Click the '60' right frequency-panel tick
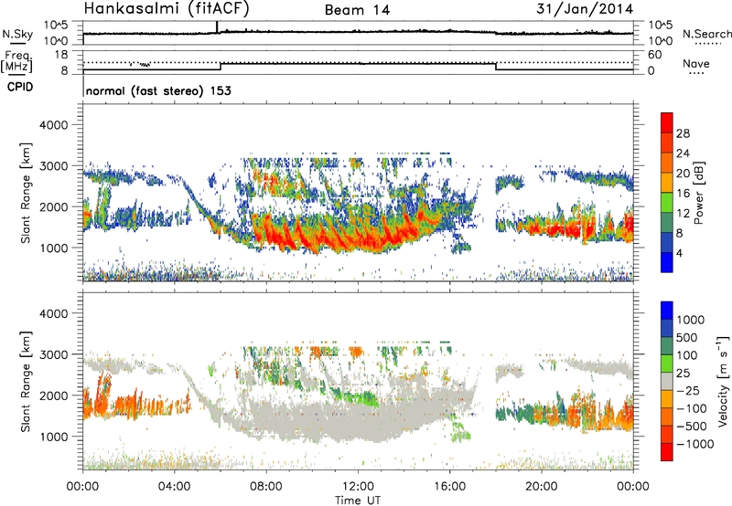 pos(654,55)
